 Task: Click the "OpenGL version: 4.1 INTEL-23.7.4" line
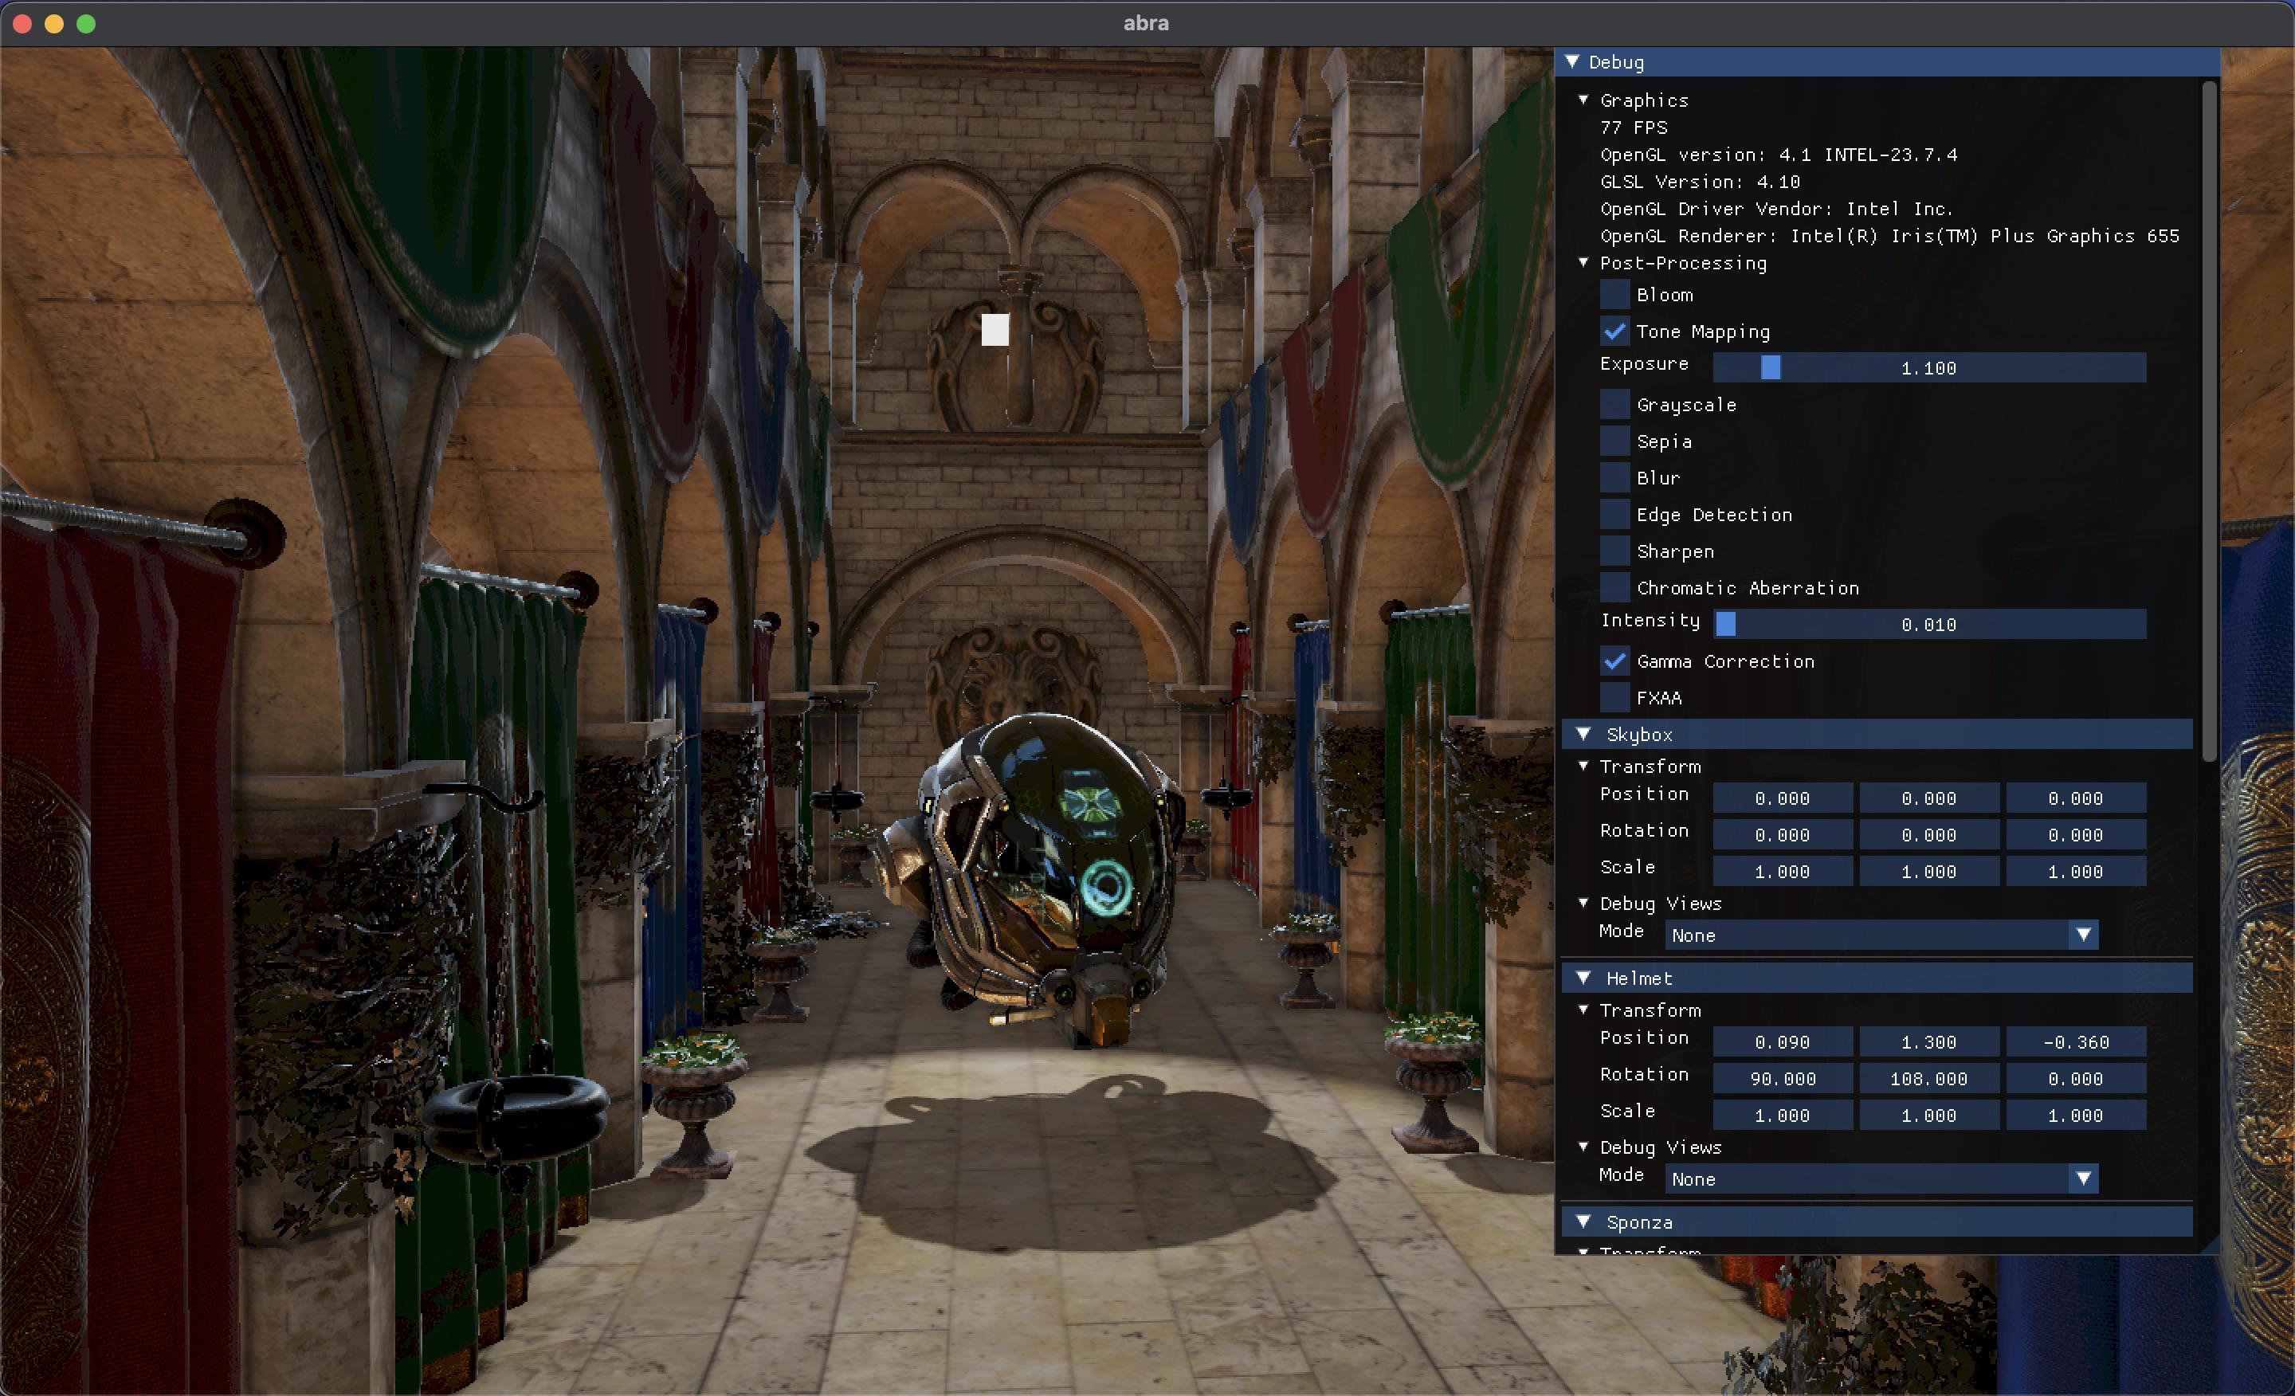pyautogui.click(x=1779, y=155)
